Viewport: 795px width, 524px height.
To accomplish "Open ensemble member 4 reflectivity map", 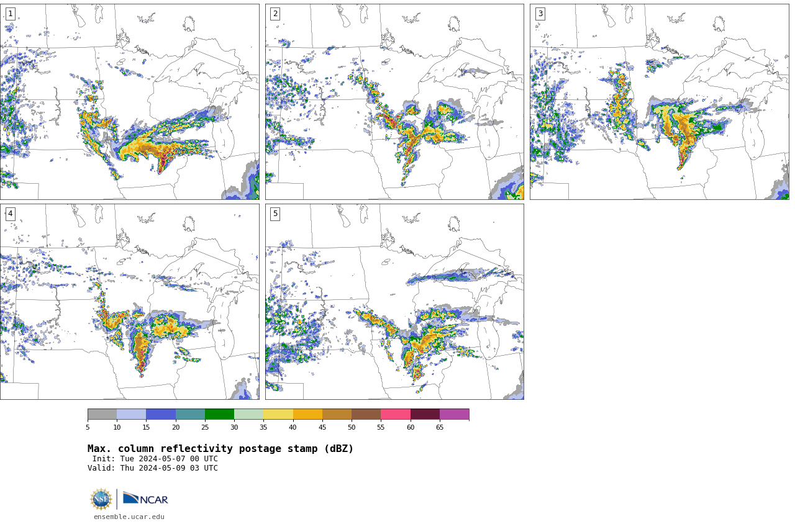I will coord(129,302).
